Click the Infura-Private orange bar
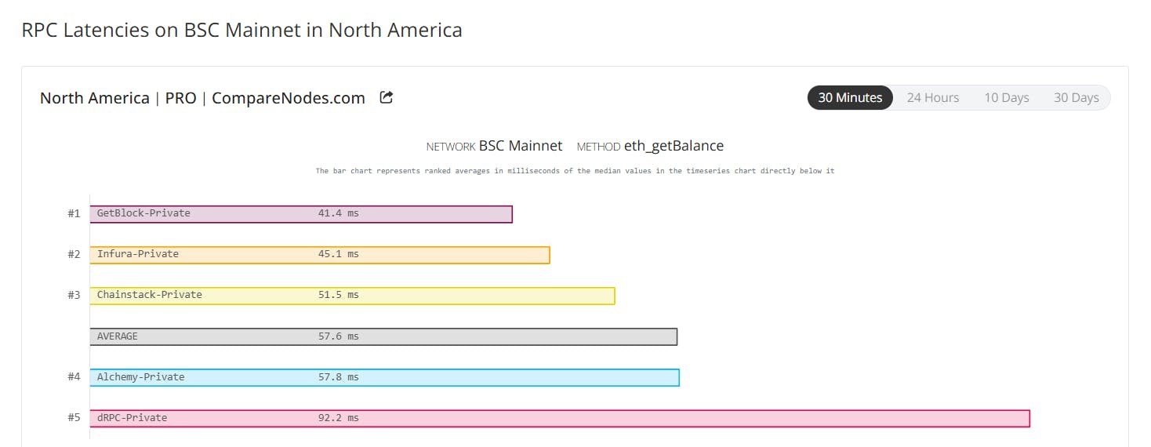The height and width of the screenshot is (447, 1151). pyautogui.click(x=320, y=255)
